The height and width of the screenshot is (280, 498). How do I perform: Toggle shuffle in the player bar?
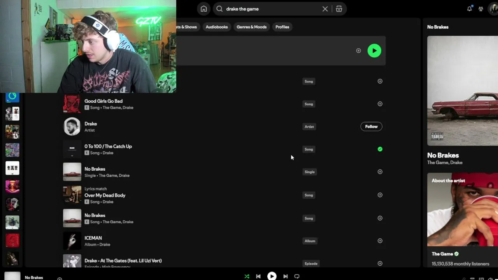247,276
